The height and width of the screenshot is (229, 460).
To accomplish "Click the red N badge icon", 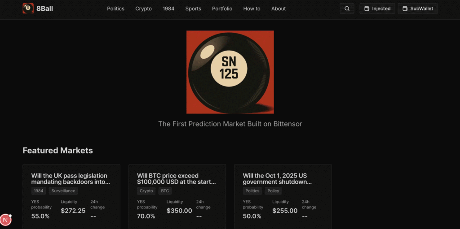I will (x=5, y=220).
